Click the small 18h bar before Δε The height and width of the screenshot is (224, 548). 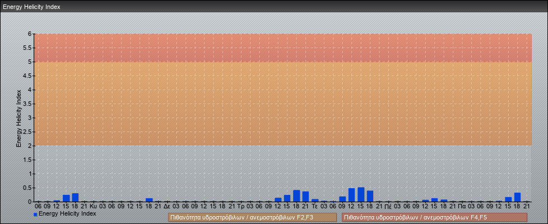pyautogui.click(x=149, y=200)
